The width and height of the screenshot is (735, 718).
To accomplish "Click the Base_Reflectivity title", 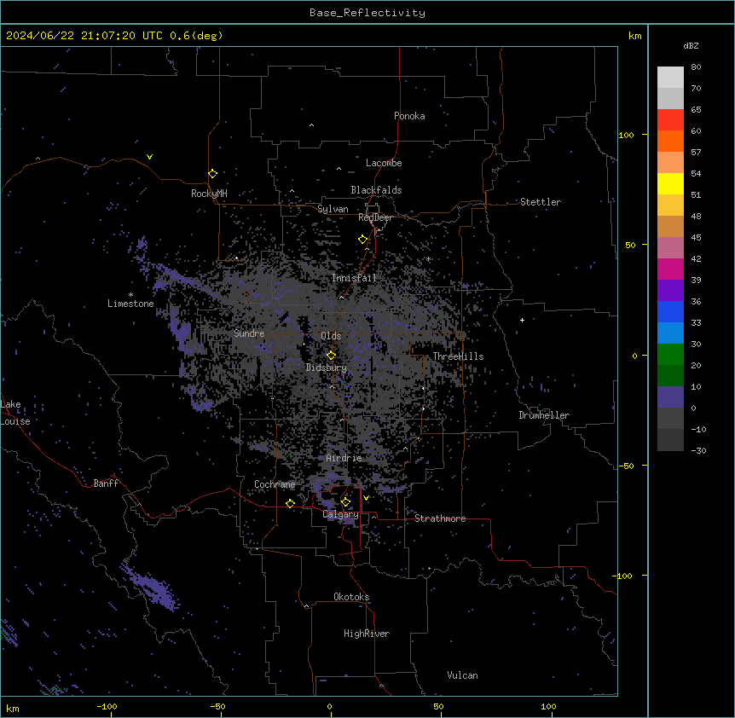I will [x=367, y=13].
